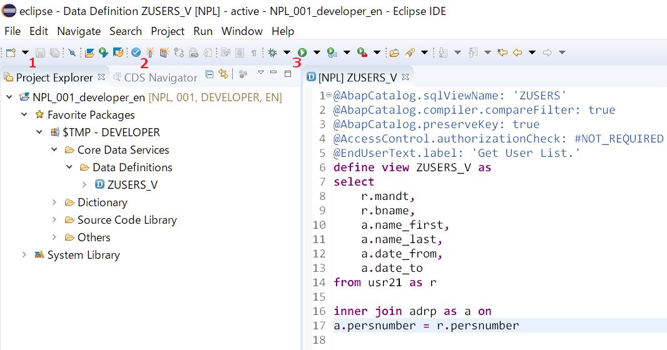This screenshot has width=667, height=350.
Task: Collapse the Core Data Services folder
Action: click(x=54, y=149)
